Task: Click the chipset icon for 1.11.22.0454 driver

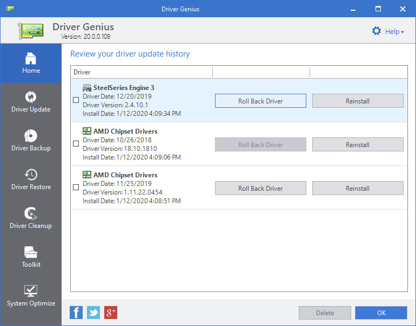Action: coord(87,175)
